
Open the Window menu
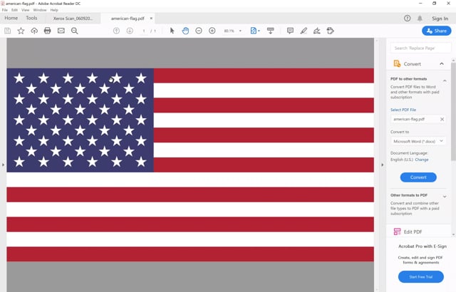point(40,10)
